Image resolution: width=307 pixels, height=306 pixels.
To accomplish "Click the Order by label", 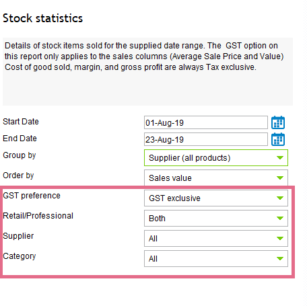I will click(18, 176).
